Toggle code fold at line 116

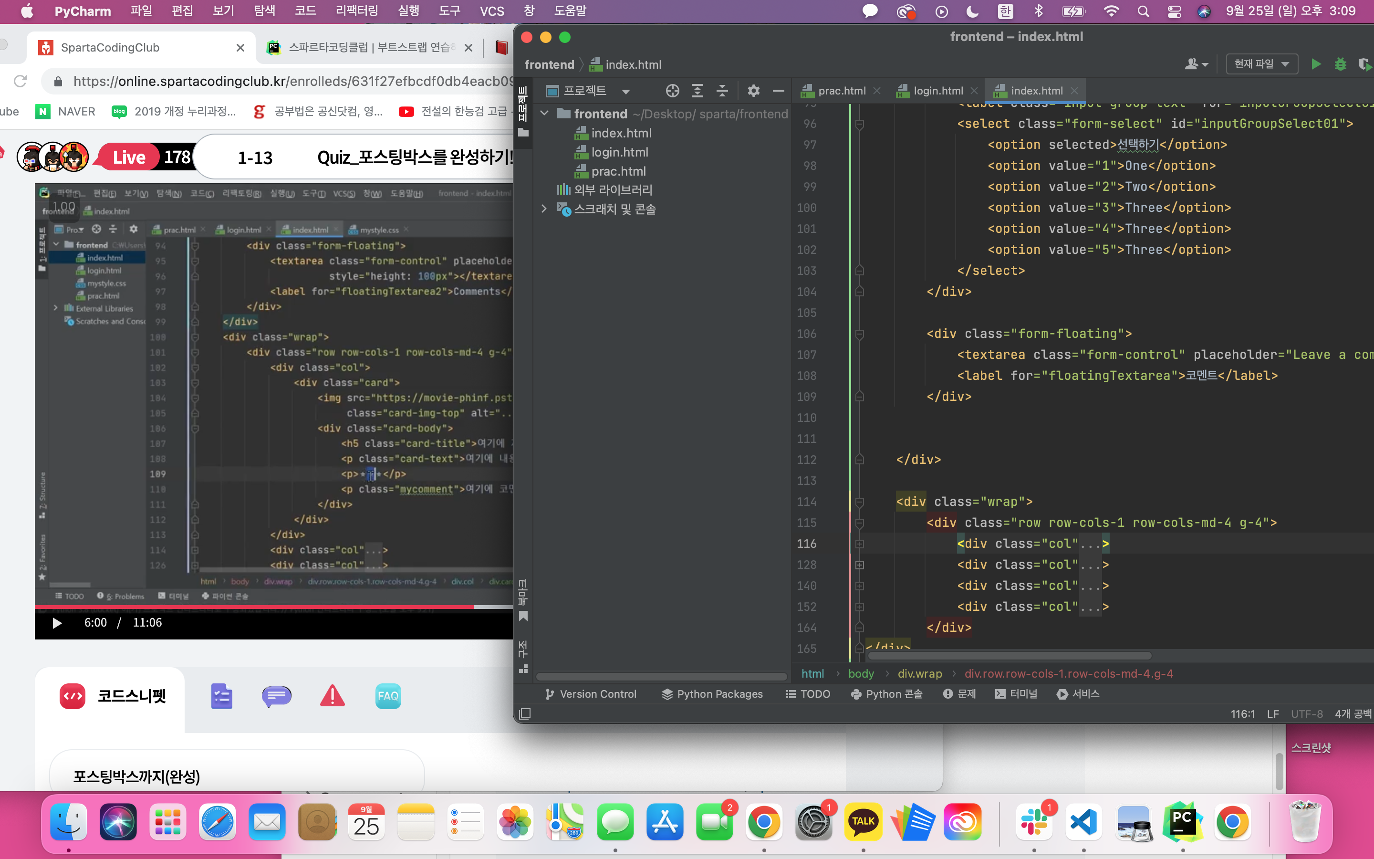pyautogui.click(x=860, y=544)
